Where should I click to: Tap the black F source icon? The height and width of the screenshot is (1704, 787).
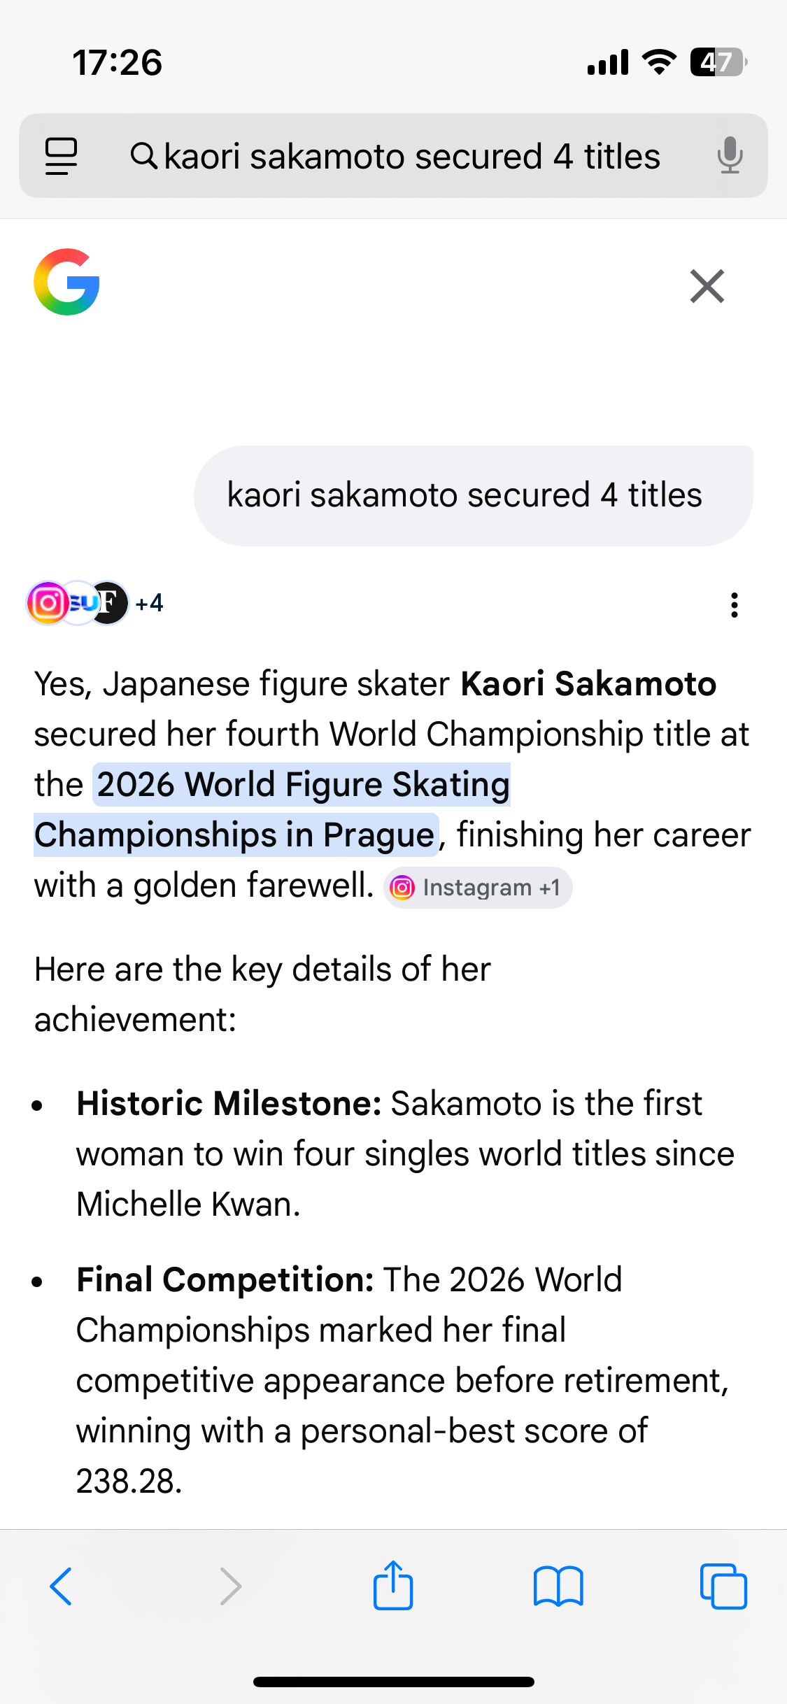(x=110, y=603)
